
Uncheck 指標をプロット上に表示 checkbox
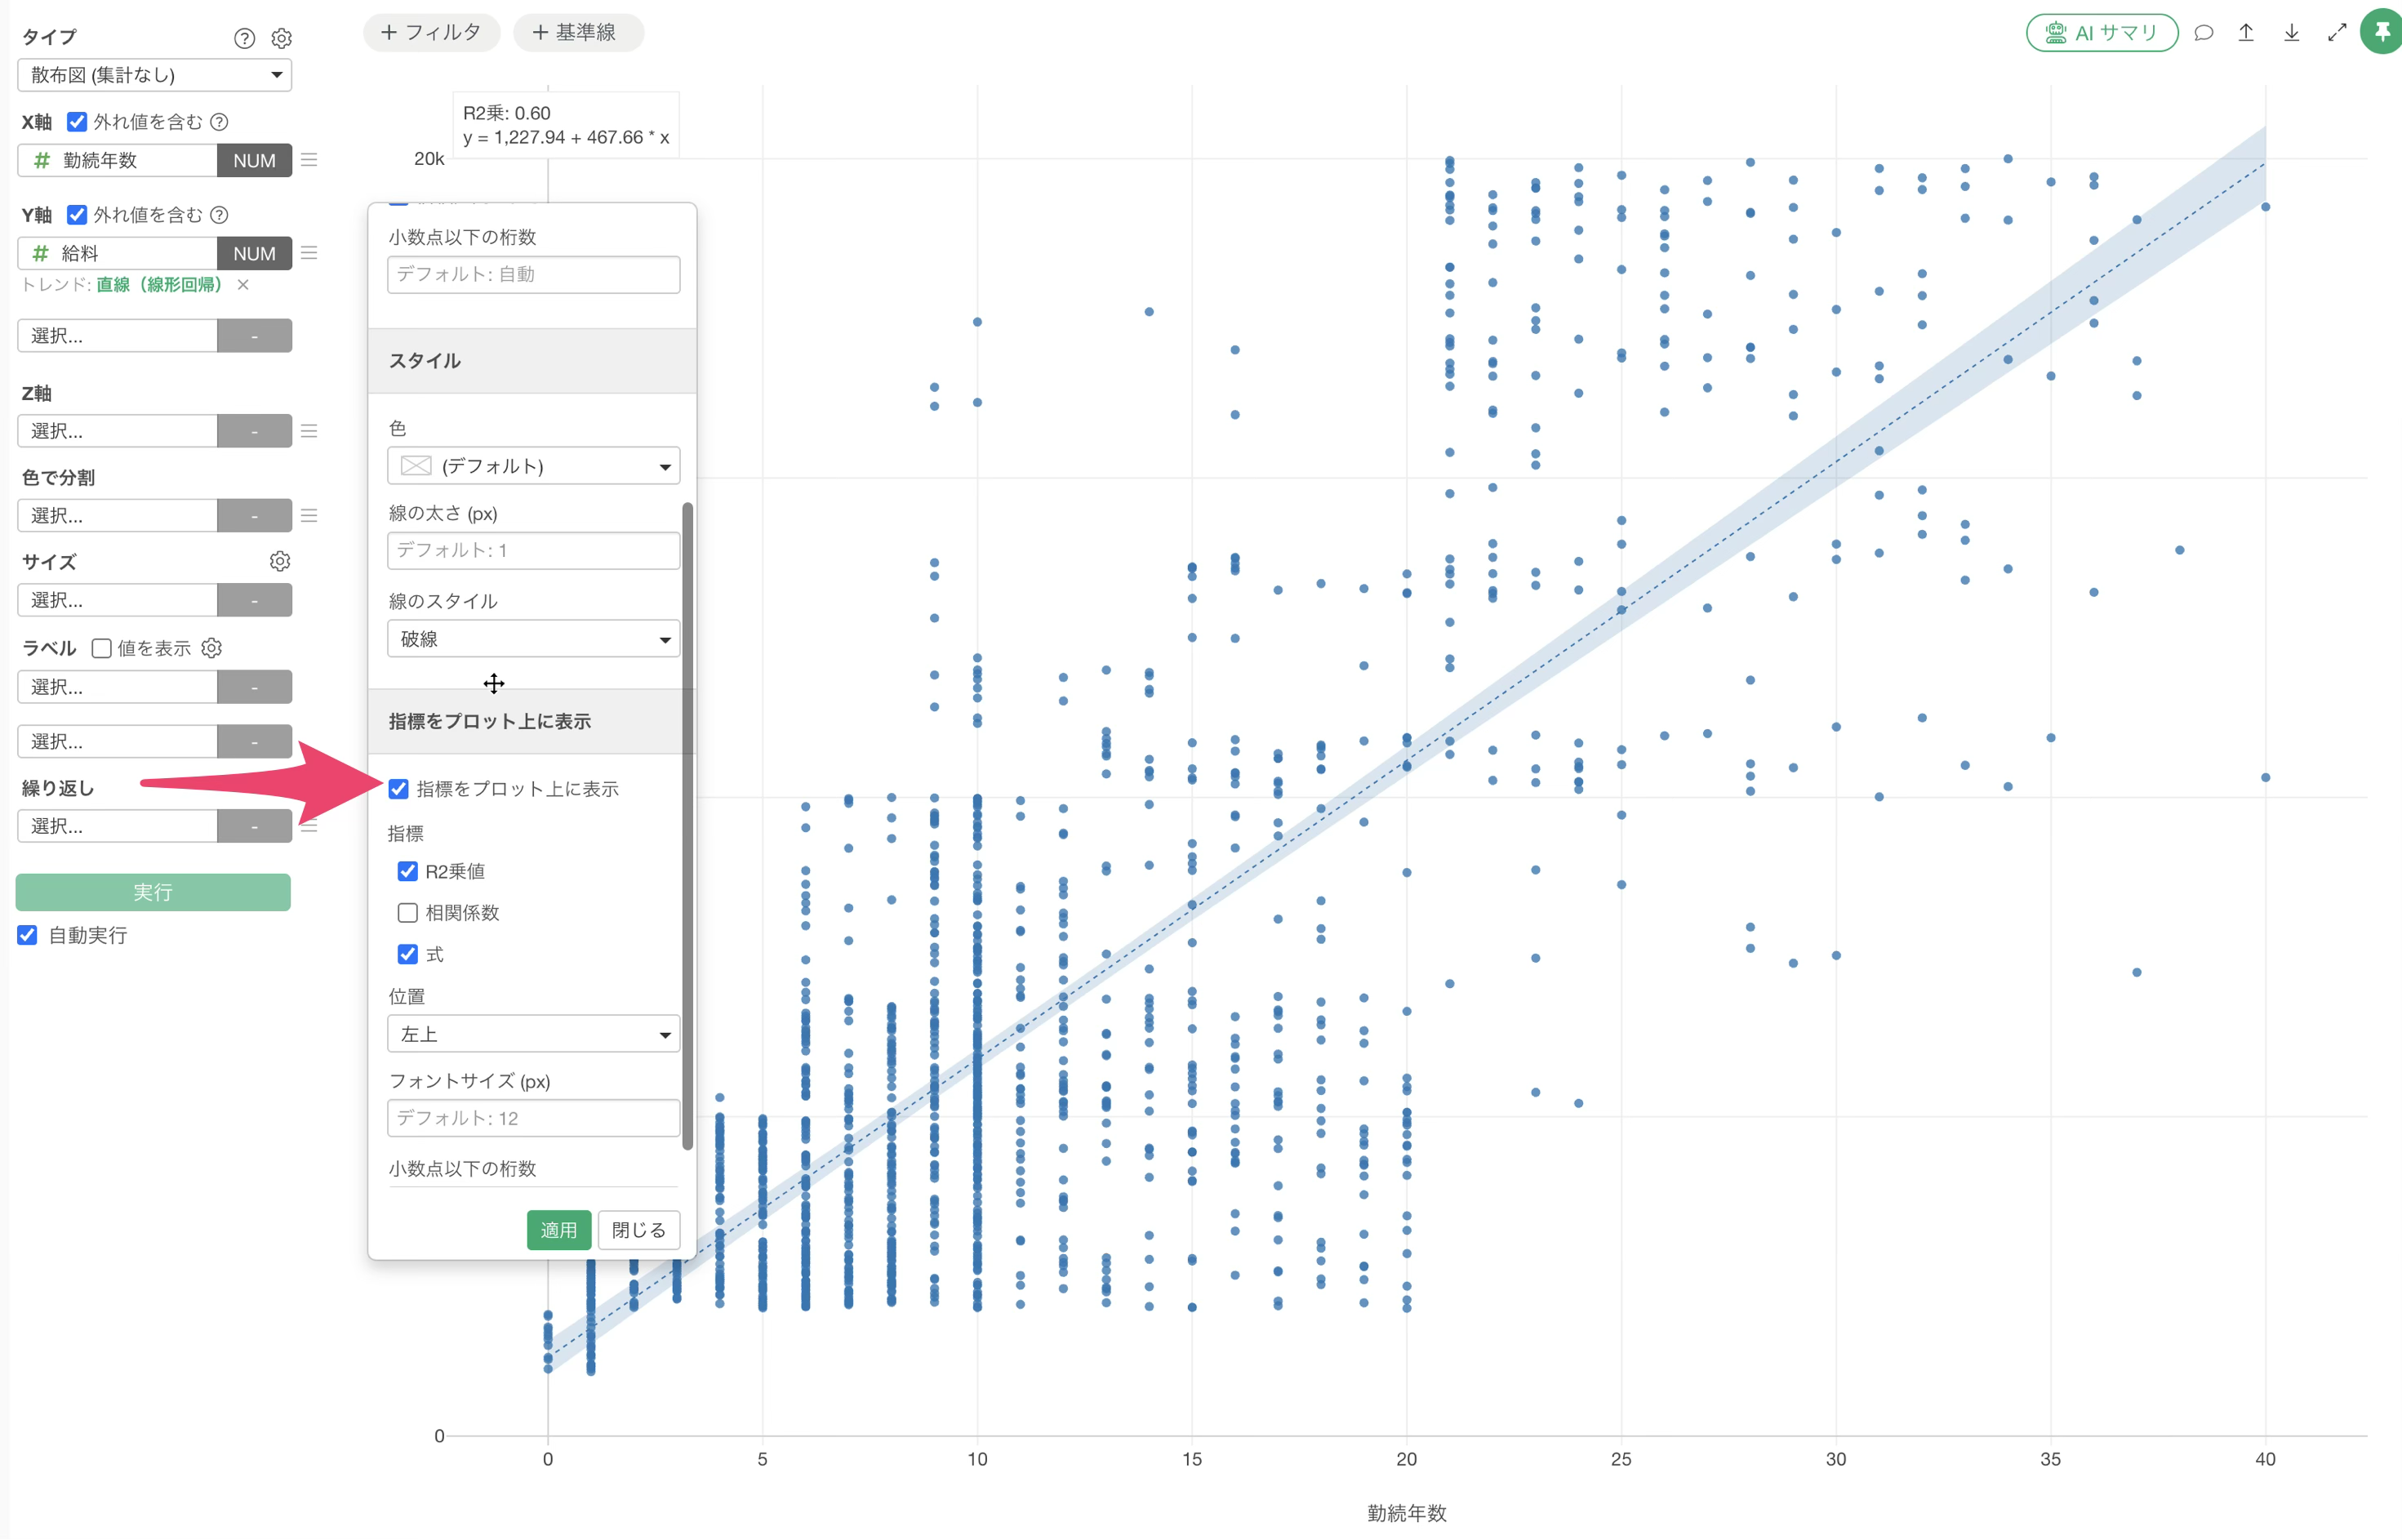point(398,789)
